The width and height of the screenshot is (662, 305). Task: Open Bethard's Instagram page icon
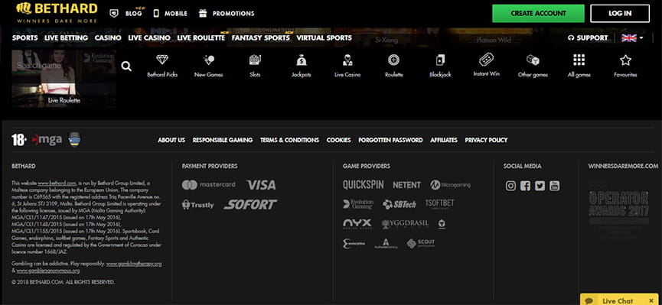tap(511, 186)
